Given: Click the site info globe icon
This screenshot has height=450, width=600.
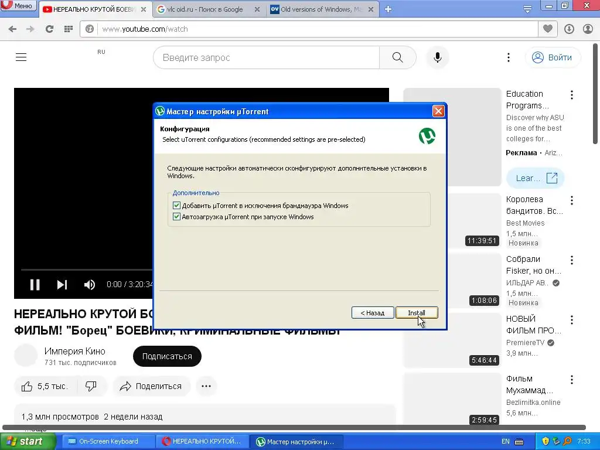Looking at the screenshot, I should point(90,29).
